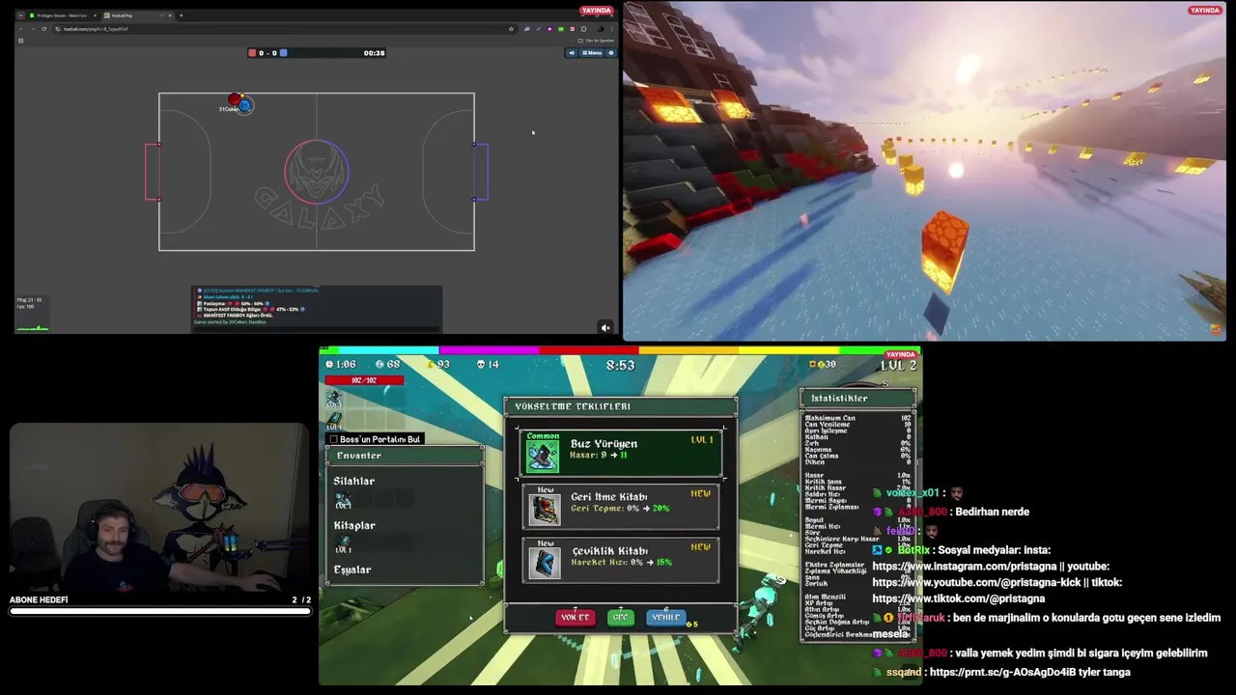
Task: Click YAYINDA badge on Minecraft stream
Action: click(1204, 11)
